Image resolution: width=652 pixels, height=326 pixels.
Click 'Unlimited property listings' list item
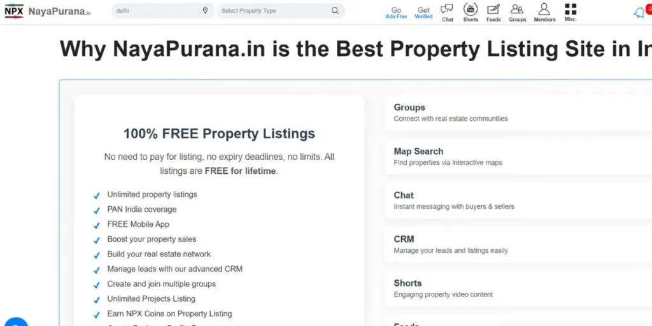[x=152, y=195]
